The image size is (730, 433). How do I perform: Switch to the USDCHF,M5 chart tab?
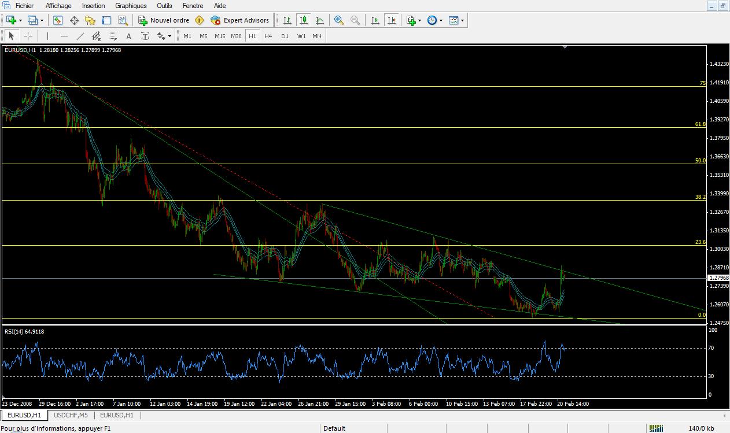(71, 415)
